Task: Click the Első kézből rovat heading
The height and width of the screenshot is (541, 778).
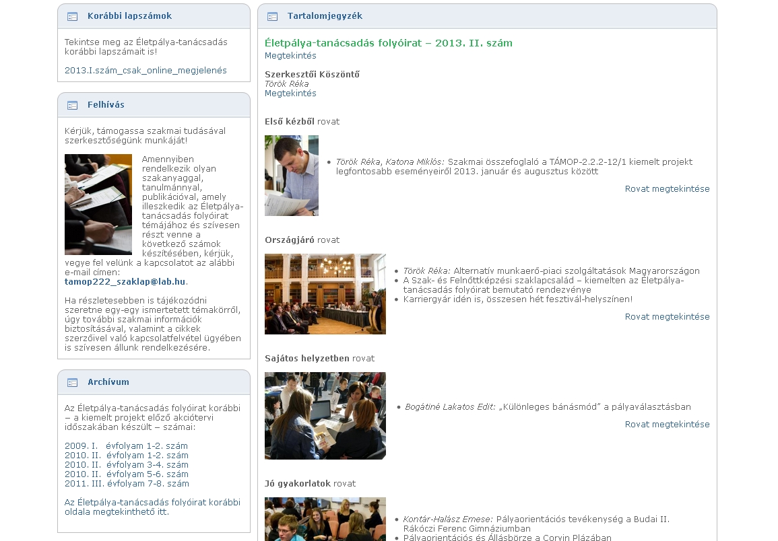Action: coord(302,122)
